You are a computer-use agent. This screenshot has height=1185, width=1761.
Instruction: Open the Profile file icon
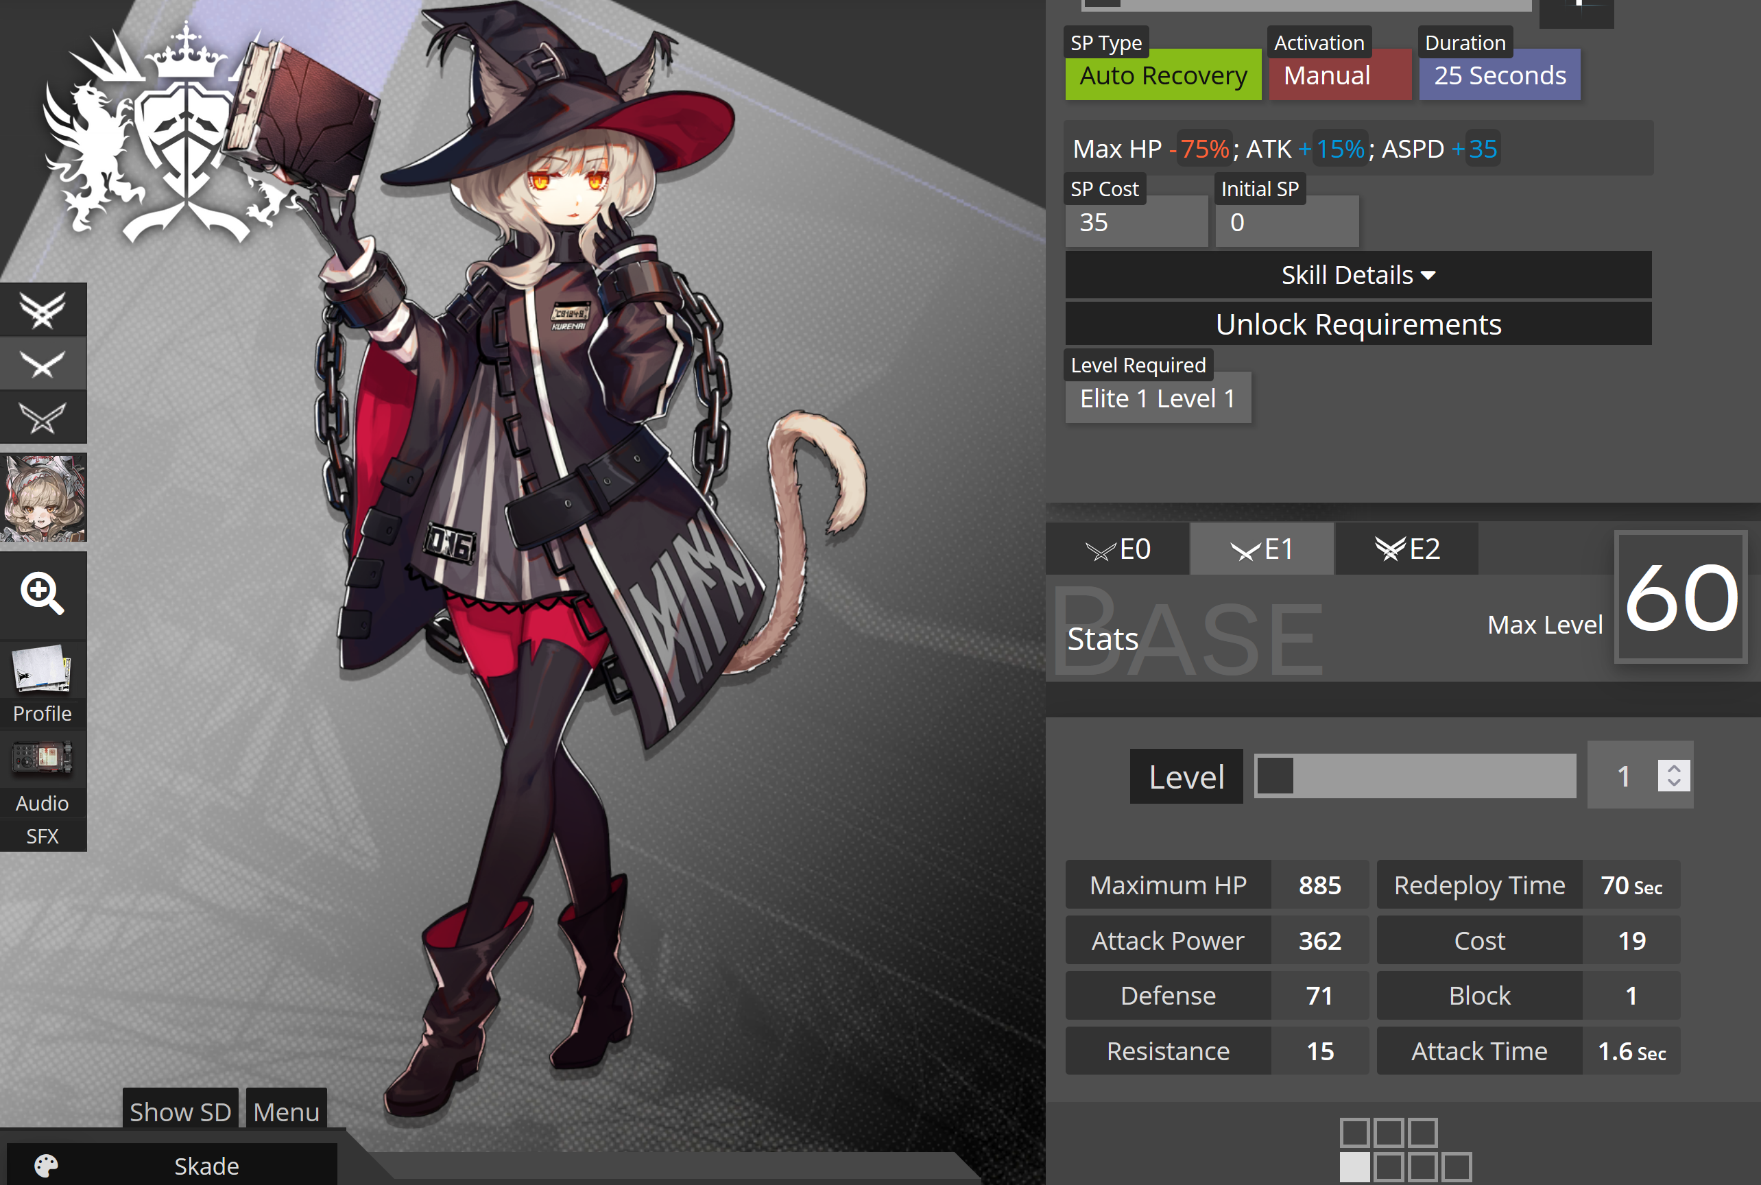click(x=43, y=671)
